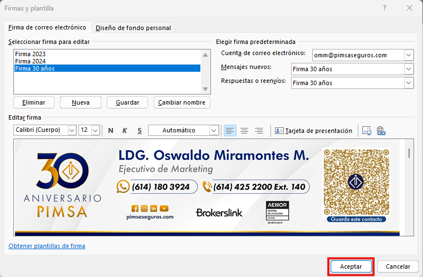Viewport: 423px width, 277px height.
Task: Insert a hyperlink icon
Action: [381, 131]
